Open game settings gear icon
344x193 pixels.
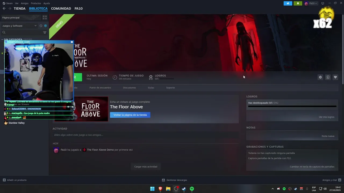(320, 77)
